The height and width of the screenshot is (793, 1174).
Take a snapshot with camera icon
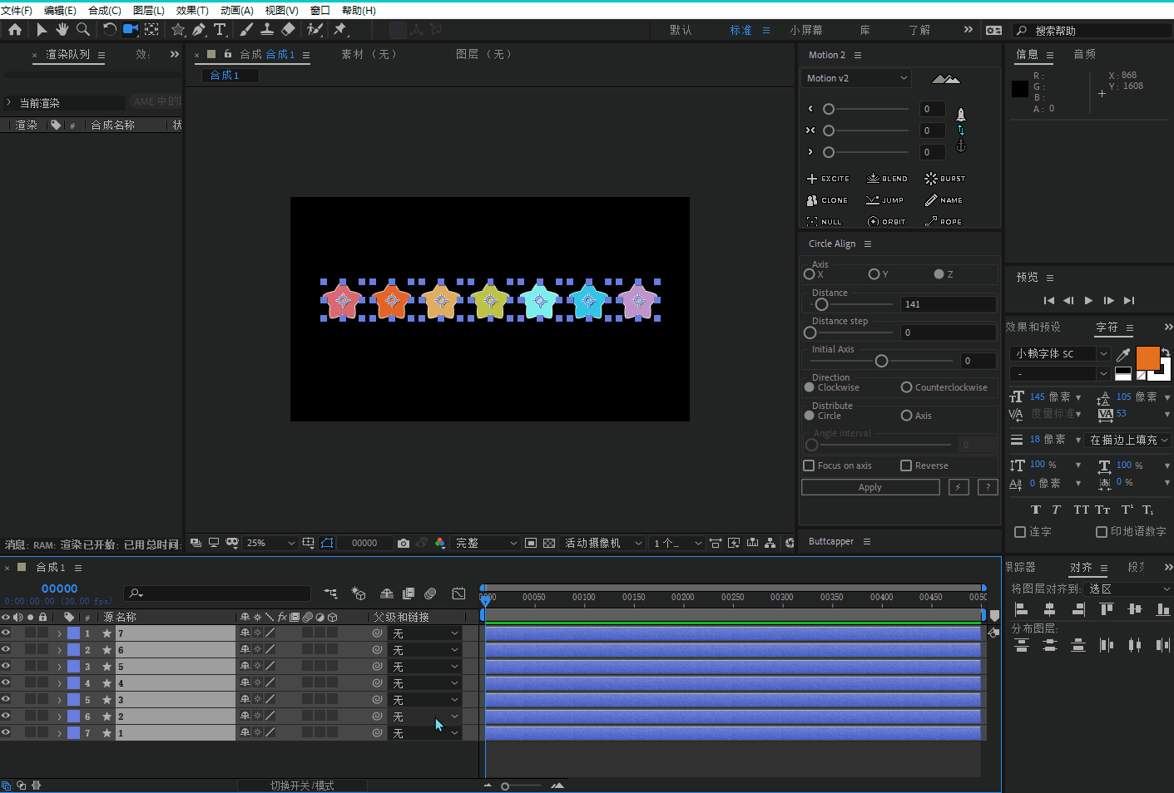tap(404, 544)
